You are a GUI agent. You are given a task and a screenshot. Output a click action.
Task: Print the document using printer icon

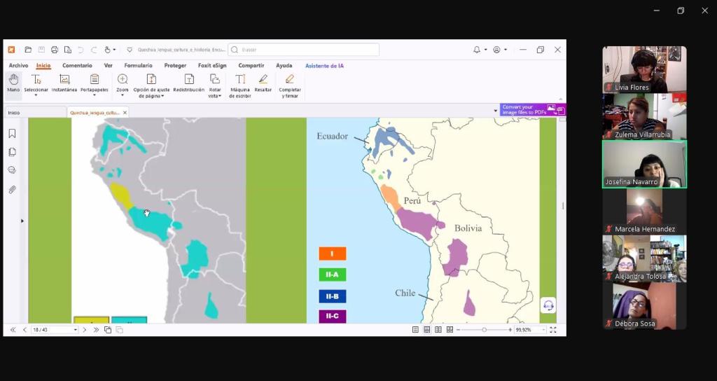pyautogui.click(x=55, y=50)
